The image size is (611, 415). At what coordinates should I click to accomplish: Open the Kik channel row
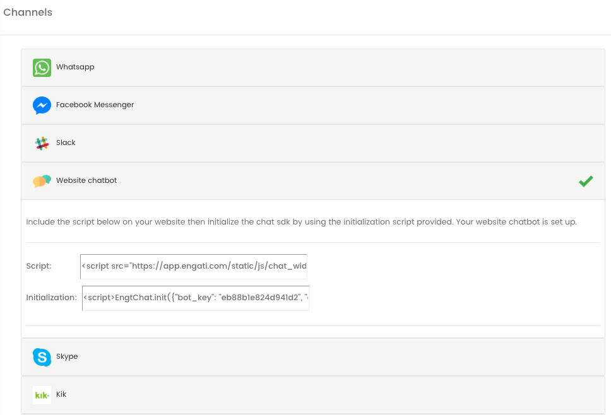(x=313, y=395)
